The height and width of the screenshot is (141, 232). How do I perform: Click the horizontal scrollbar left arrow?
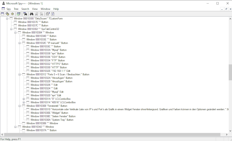coord(2,135)
